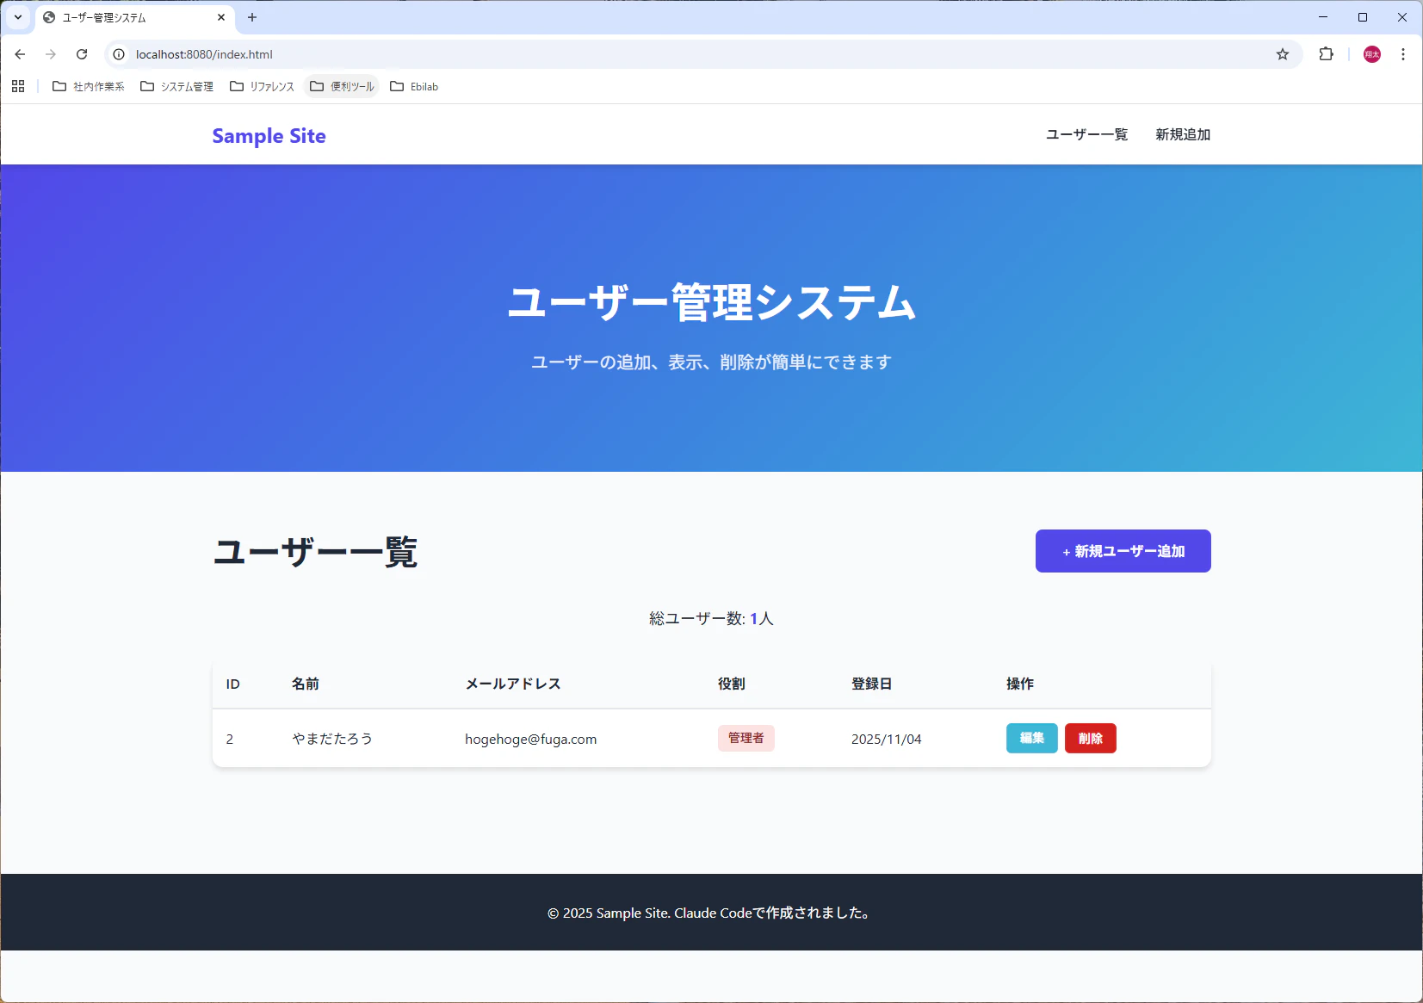Reload the current page
Viewport: 1423px width, 1003px height.
click(x=82, y=54)
